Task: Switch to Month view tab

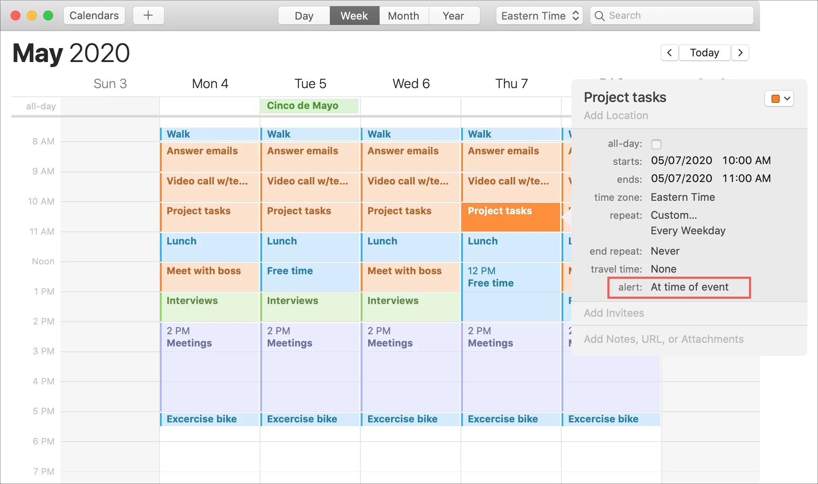Action: [403, 16]
